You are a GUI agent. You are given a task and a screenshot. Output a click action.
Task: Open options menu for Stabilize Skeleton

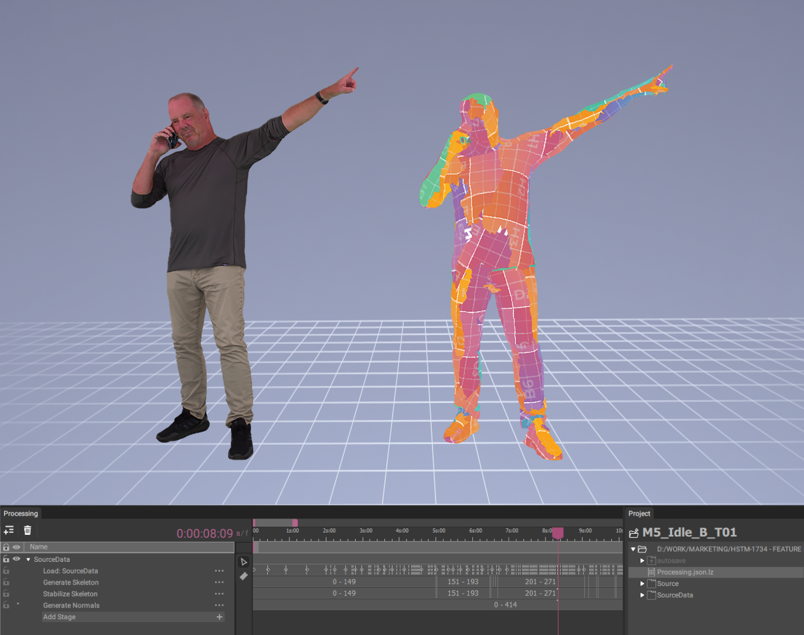pos(219,594)
